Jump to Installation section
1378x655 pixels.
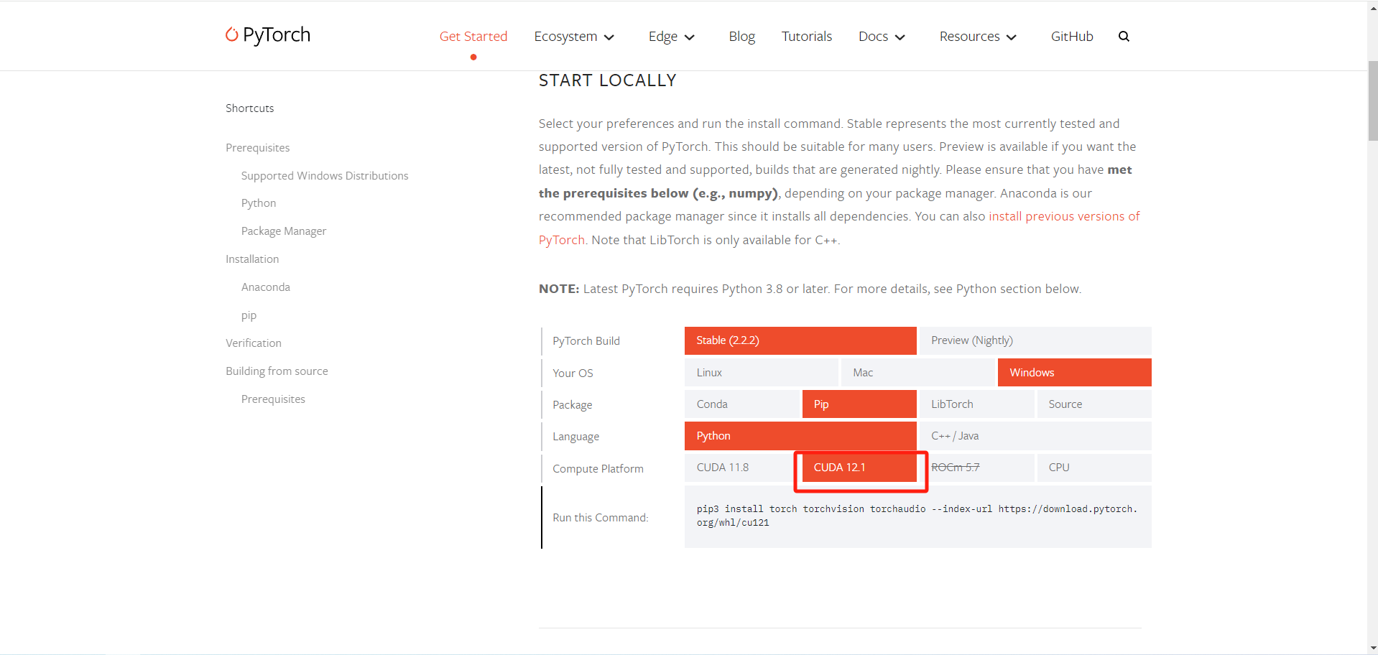click(x=252, y=259)
